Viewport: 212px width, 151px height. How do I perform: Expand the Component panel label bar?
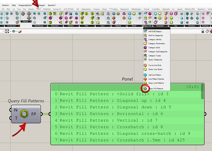(x=12, y=26)
